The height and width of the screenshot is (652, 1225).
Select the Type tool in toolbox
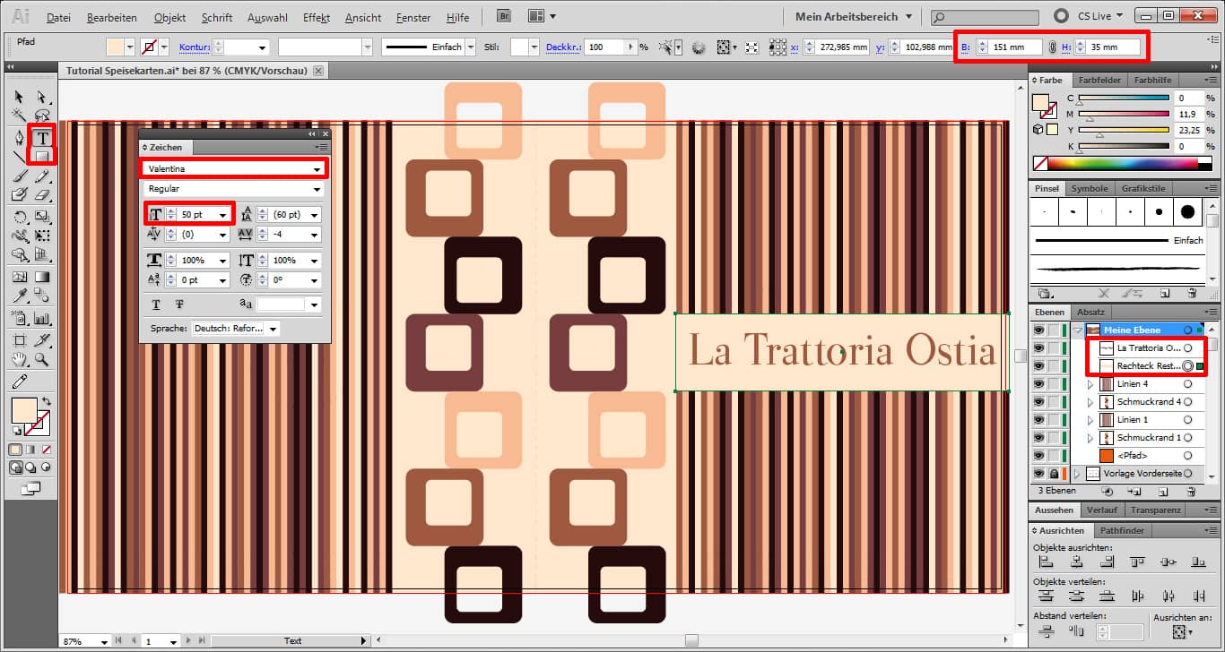[x=41, y=137]
